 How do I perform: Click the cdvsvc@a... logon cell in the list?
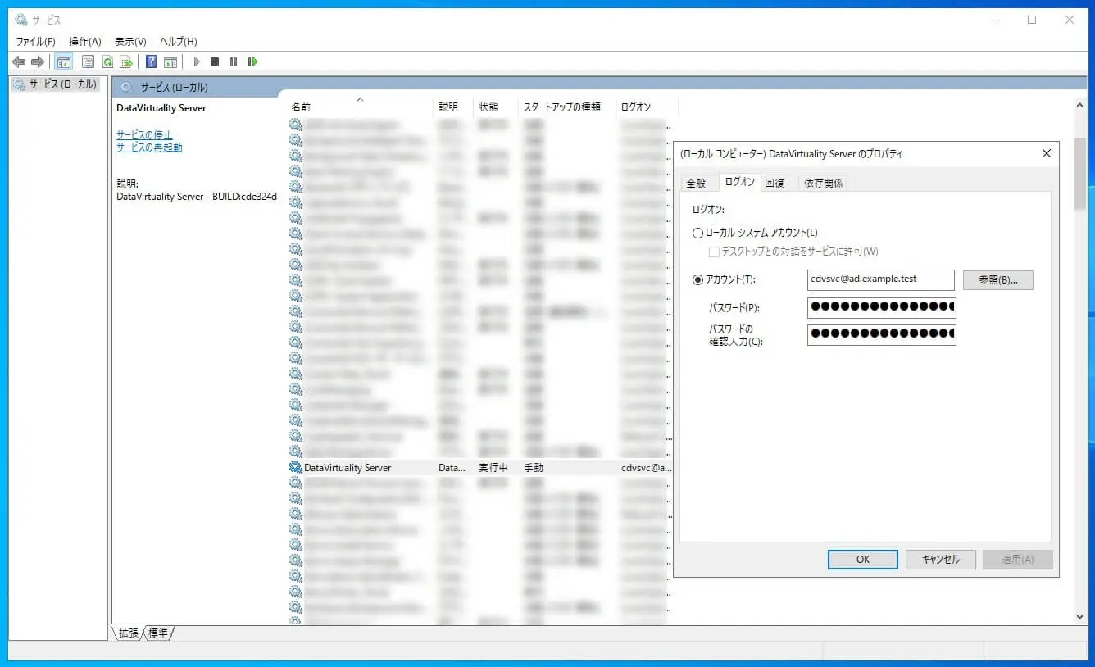click(x=646, y=468)
